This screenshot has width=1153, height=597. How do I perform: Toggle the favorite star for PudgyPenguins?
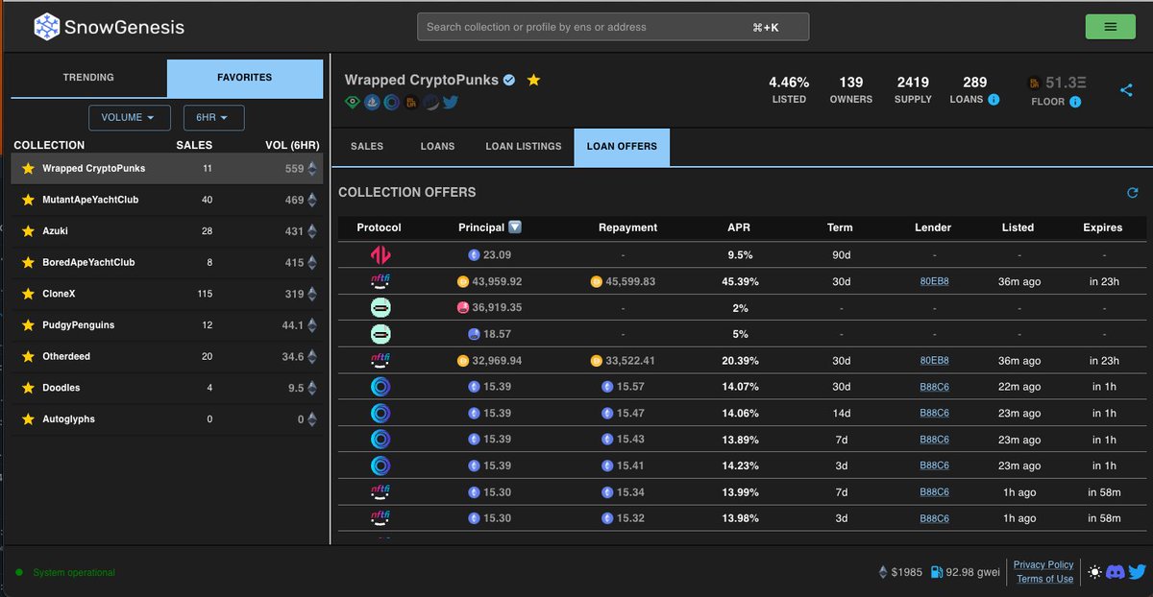pos(28,325)
